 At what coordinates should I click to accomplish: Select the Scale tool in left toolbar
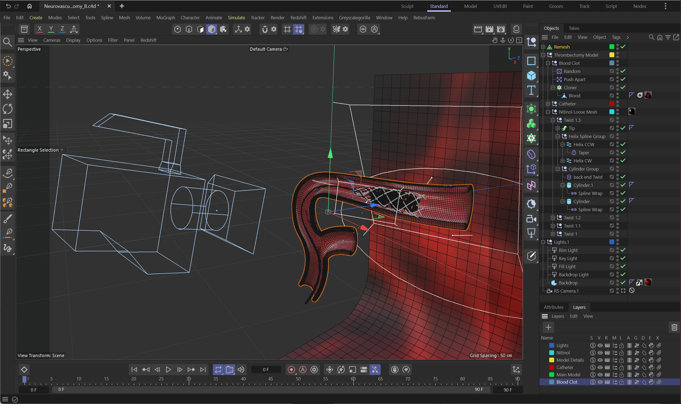(7, 124)
